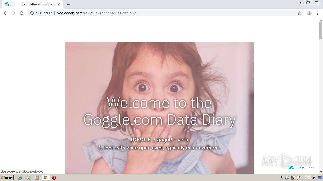The width and height of the screenshot is (323, 181).
Task: Open the volume control in the tray
Action: tap(287, 178)
